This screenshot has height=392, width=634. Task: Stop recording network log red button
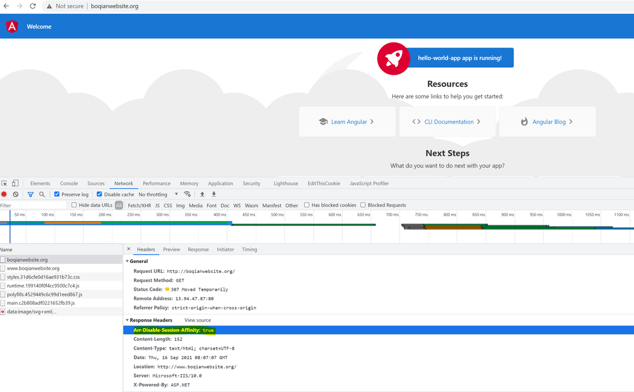pyautogui.click(x=4, y=194)
